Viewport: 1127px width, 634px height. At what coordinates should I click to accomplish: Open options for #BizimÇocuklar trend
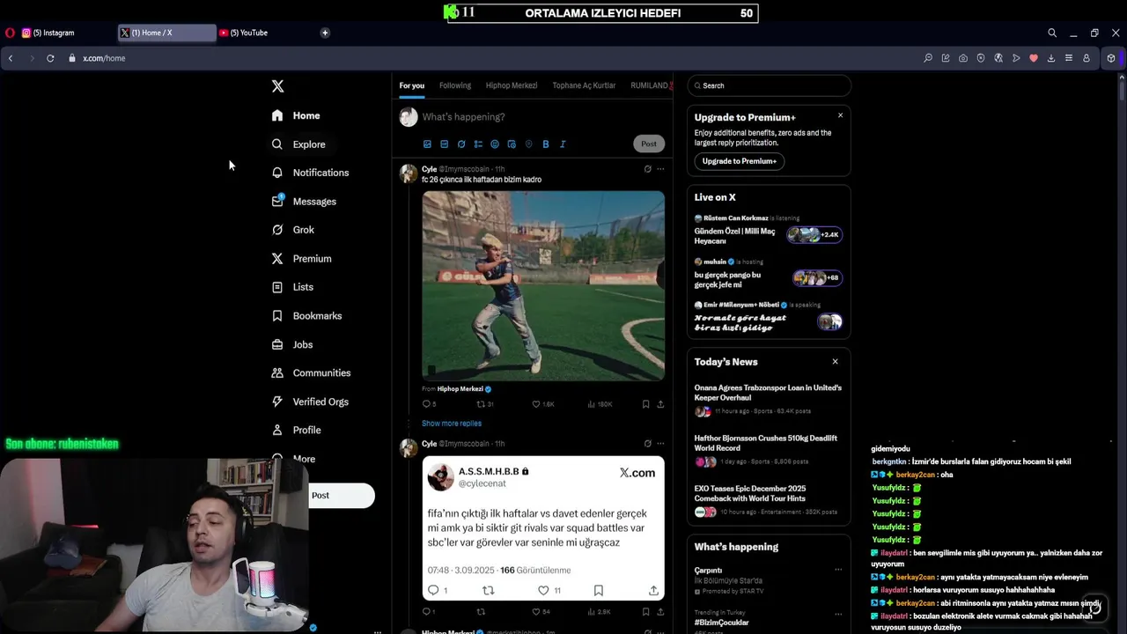[x=837, y=614]
